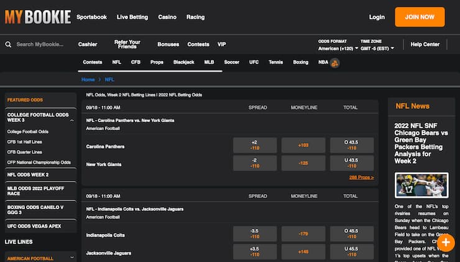Pick Carolina Panthers +103 moneyline
460x262 pixels.
point(303,145)
